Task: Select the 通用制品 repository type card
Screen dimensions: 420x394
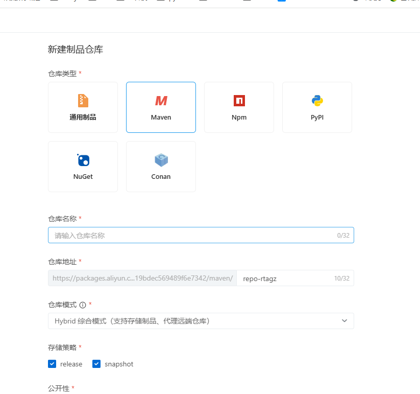Action: 83,107
